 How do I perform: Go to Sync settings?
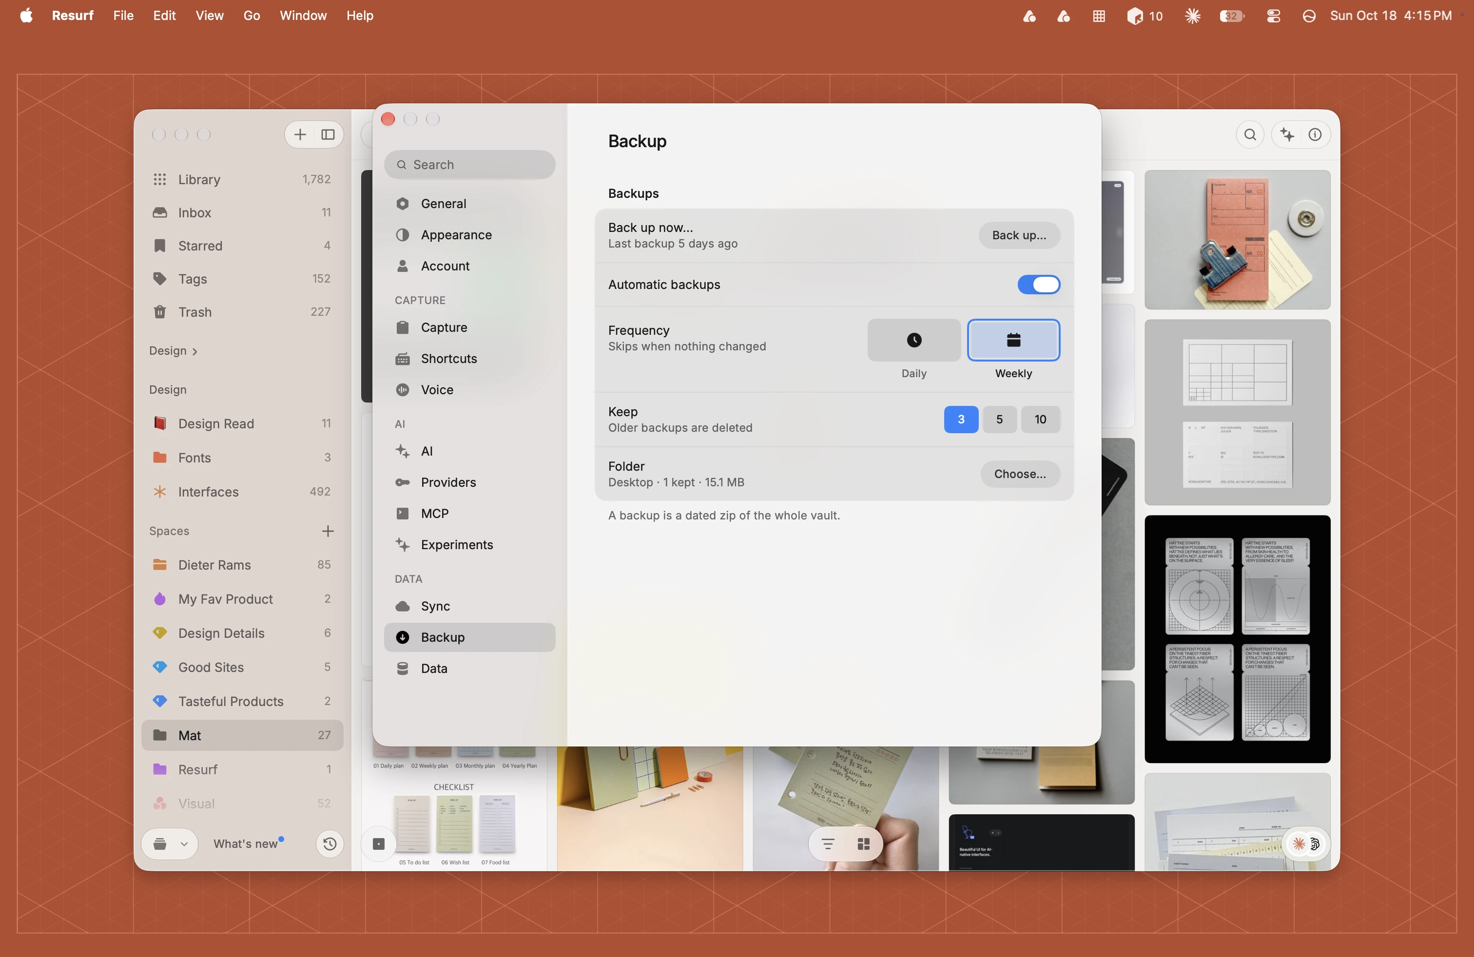(469, 607)
